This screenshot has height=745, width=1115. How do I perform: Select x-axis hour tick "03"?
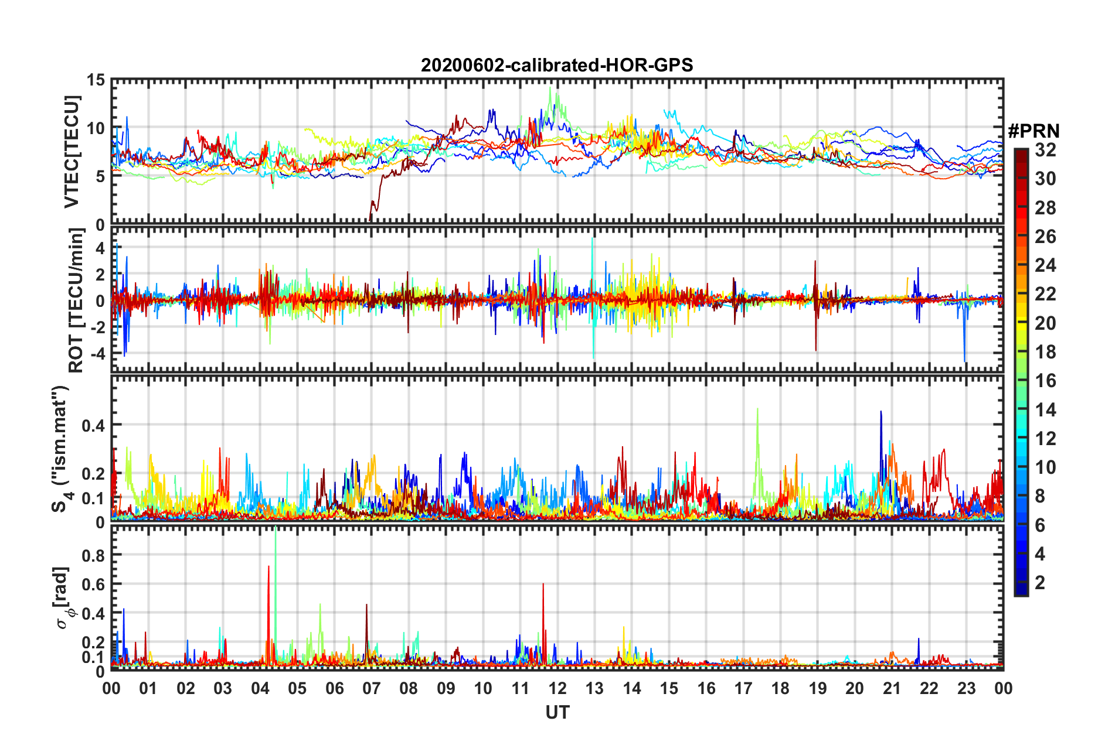tap(223, 688)
